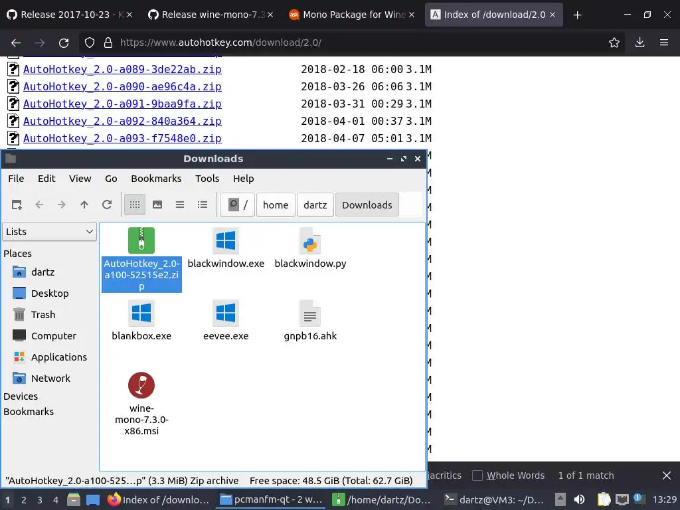Screen dimensions: 680x510
Task: Reload the Downloads folder view
Action: point(107,205)
